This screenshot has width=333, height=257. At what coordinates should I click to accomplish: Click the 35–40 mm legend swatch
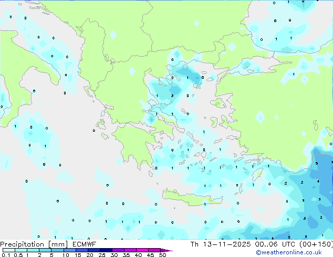click(x=130, y=250)
